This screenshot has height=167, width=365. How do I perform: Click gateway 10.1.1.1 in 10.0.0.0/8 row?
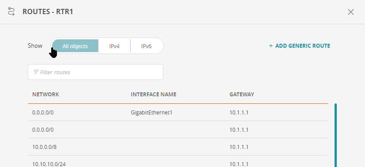point(239,147)
